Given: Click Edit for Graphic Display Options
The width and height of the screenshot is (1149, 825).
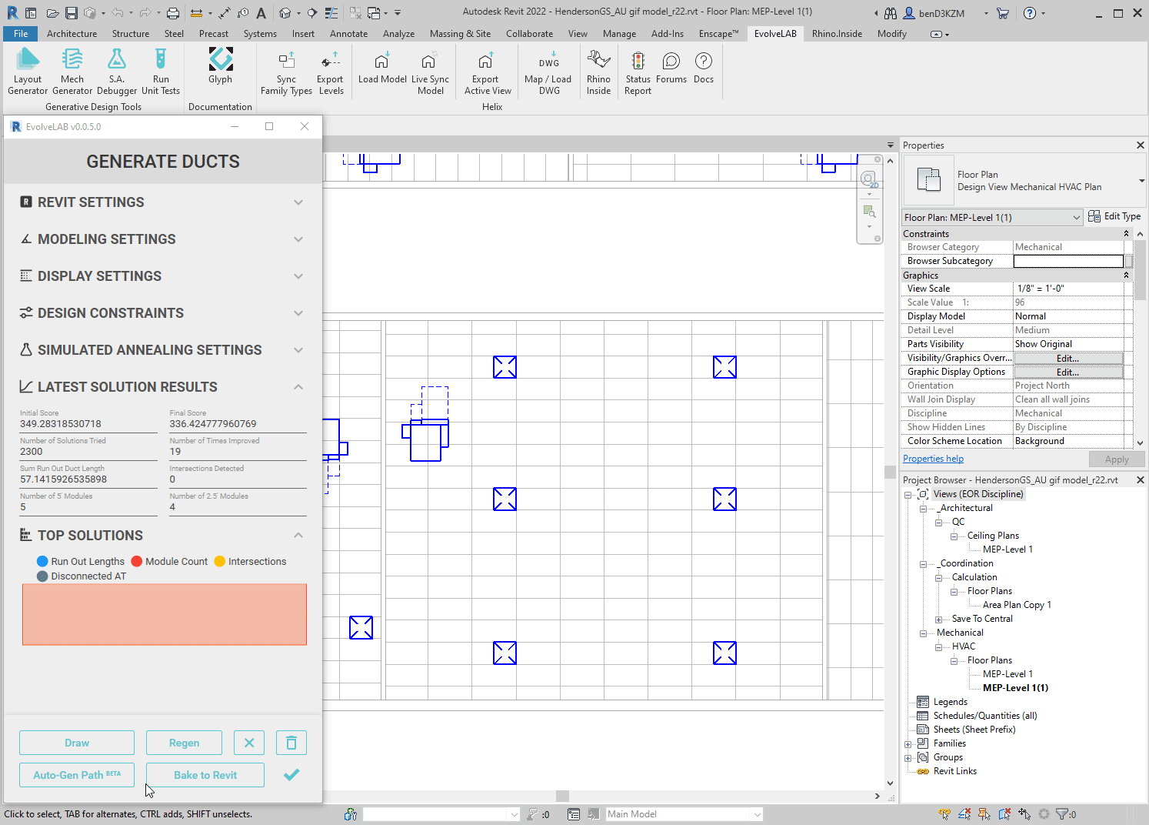Looking at the screenshot, I should (x=1068, y=372).
